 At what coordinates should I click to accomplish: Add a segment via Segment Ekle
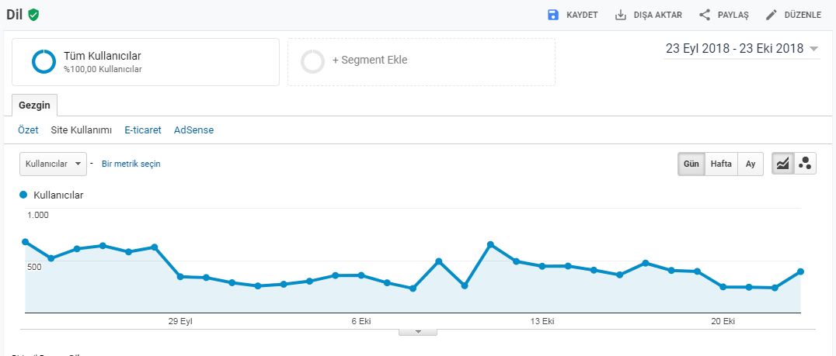[x=421, y=62]
